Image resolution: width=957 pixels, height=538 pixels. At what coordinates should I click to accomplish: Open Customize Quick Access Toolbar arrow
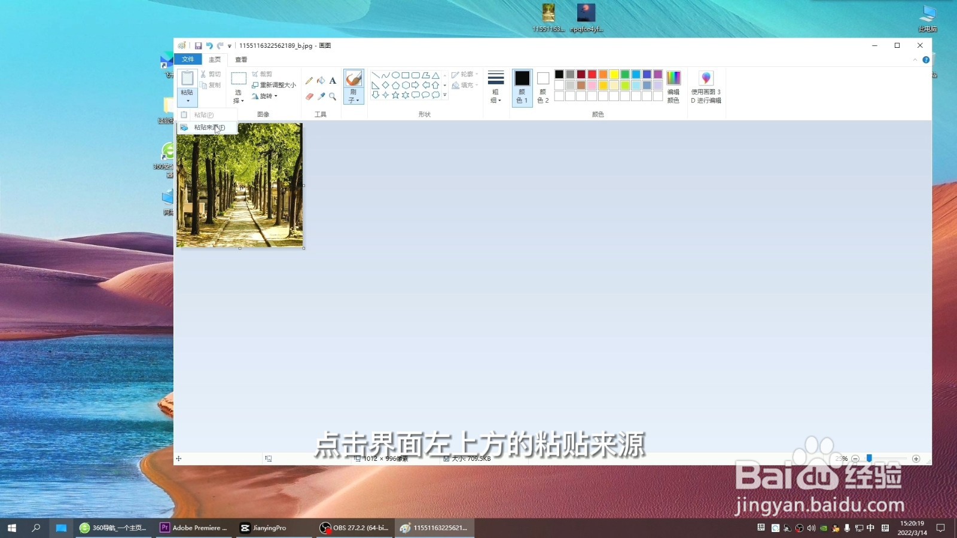[x=230, y=46]
